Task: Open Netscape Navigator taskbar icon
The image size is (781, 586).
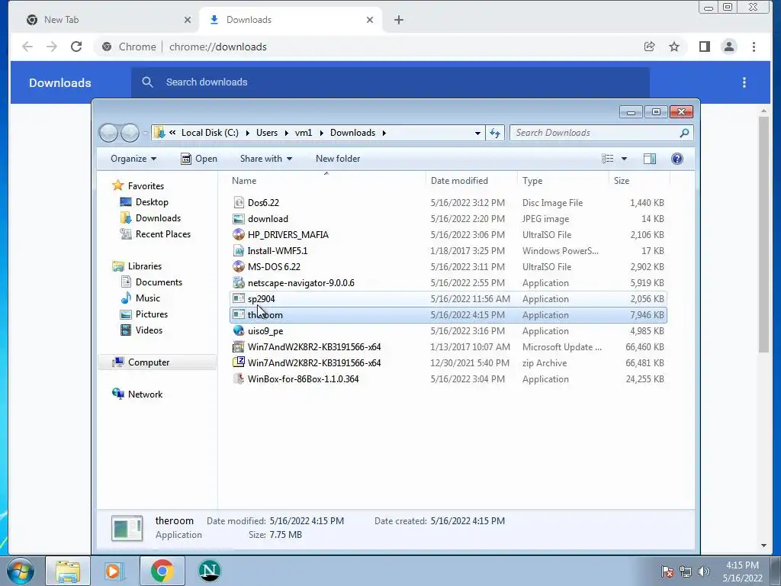Action: click(x=210, y=571)
